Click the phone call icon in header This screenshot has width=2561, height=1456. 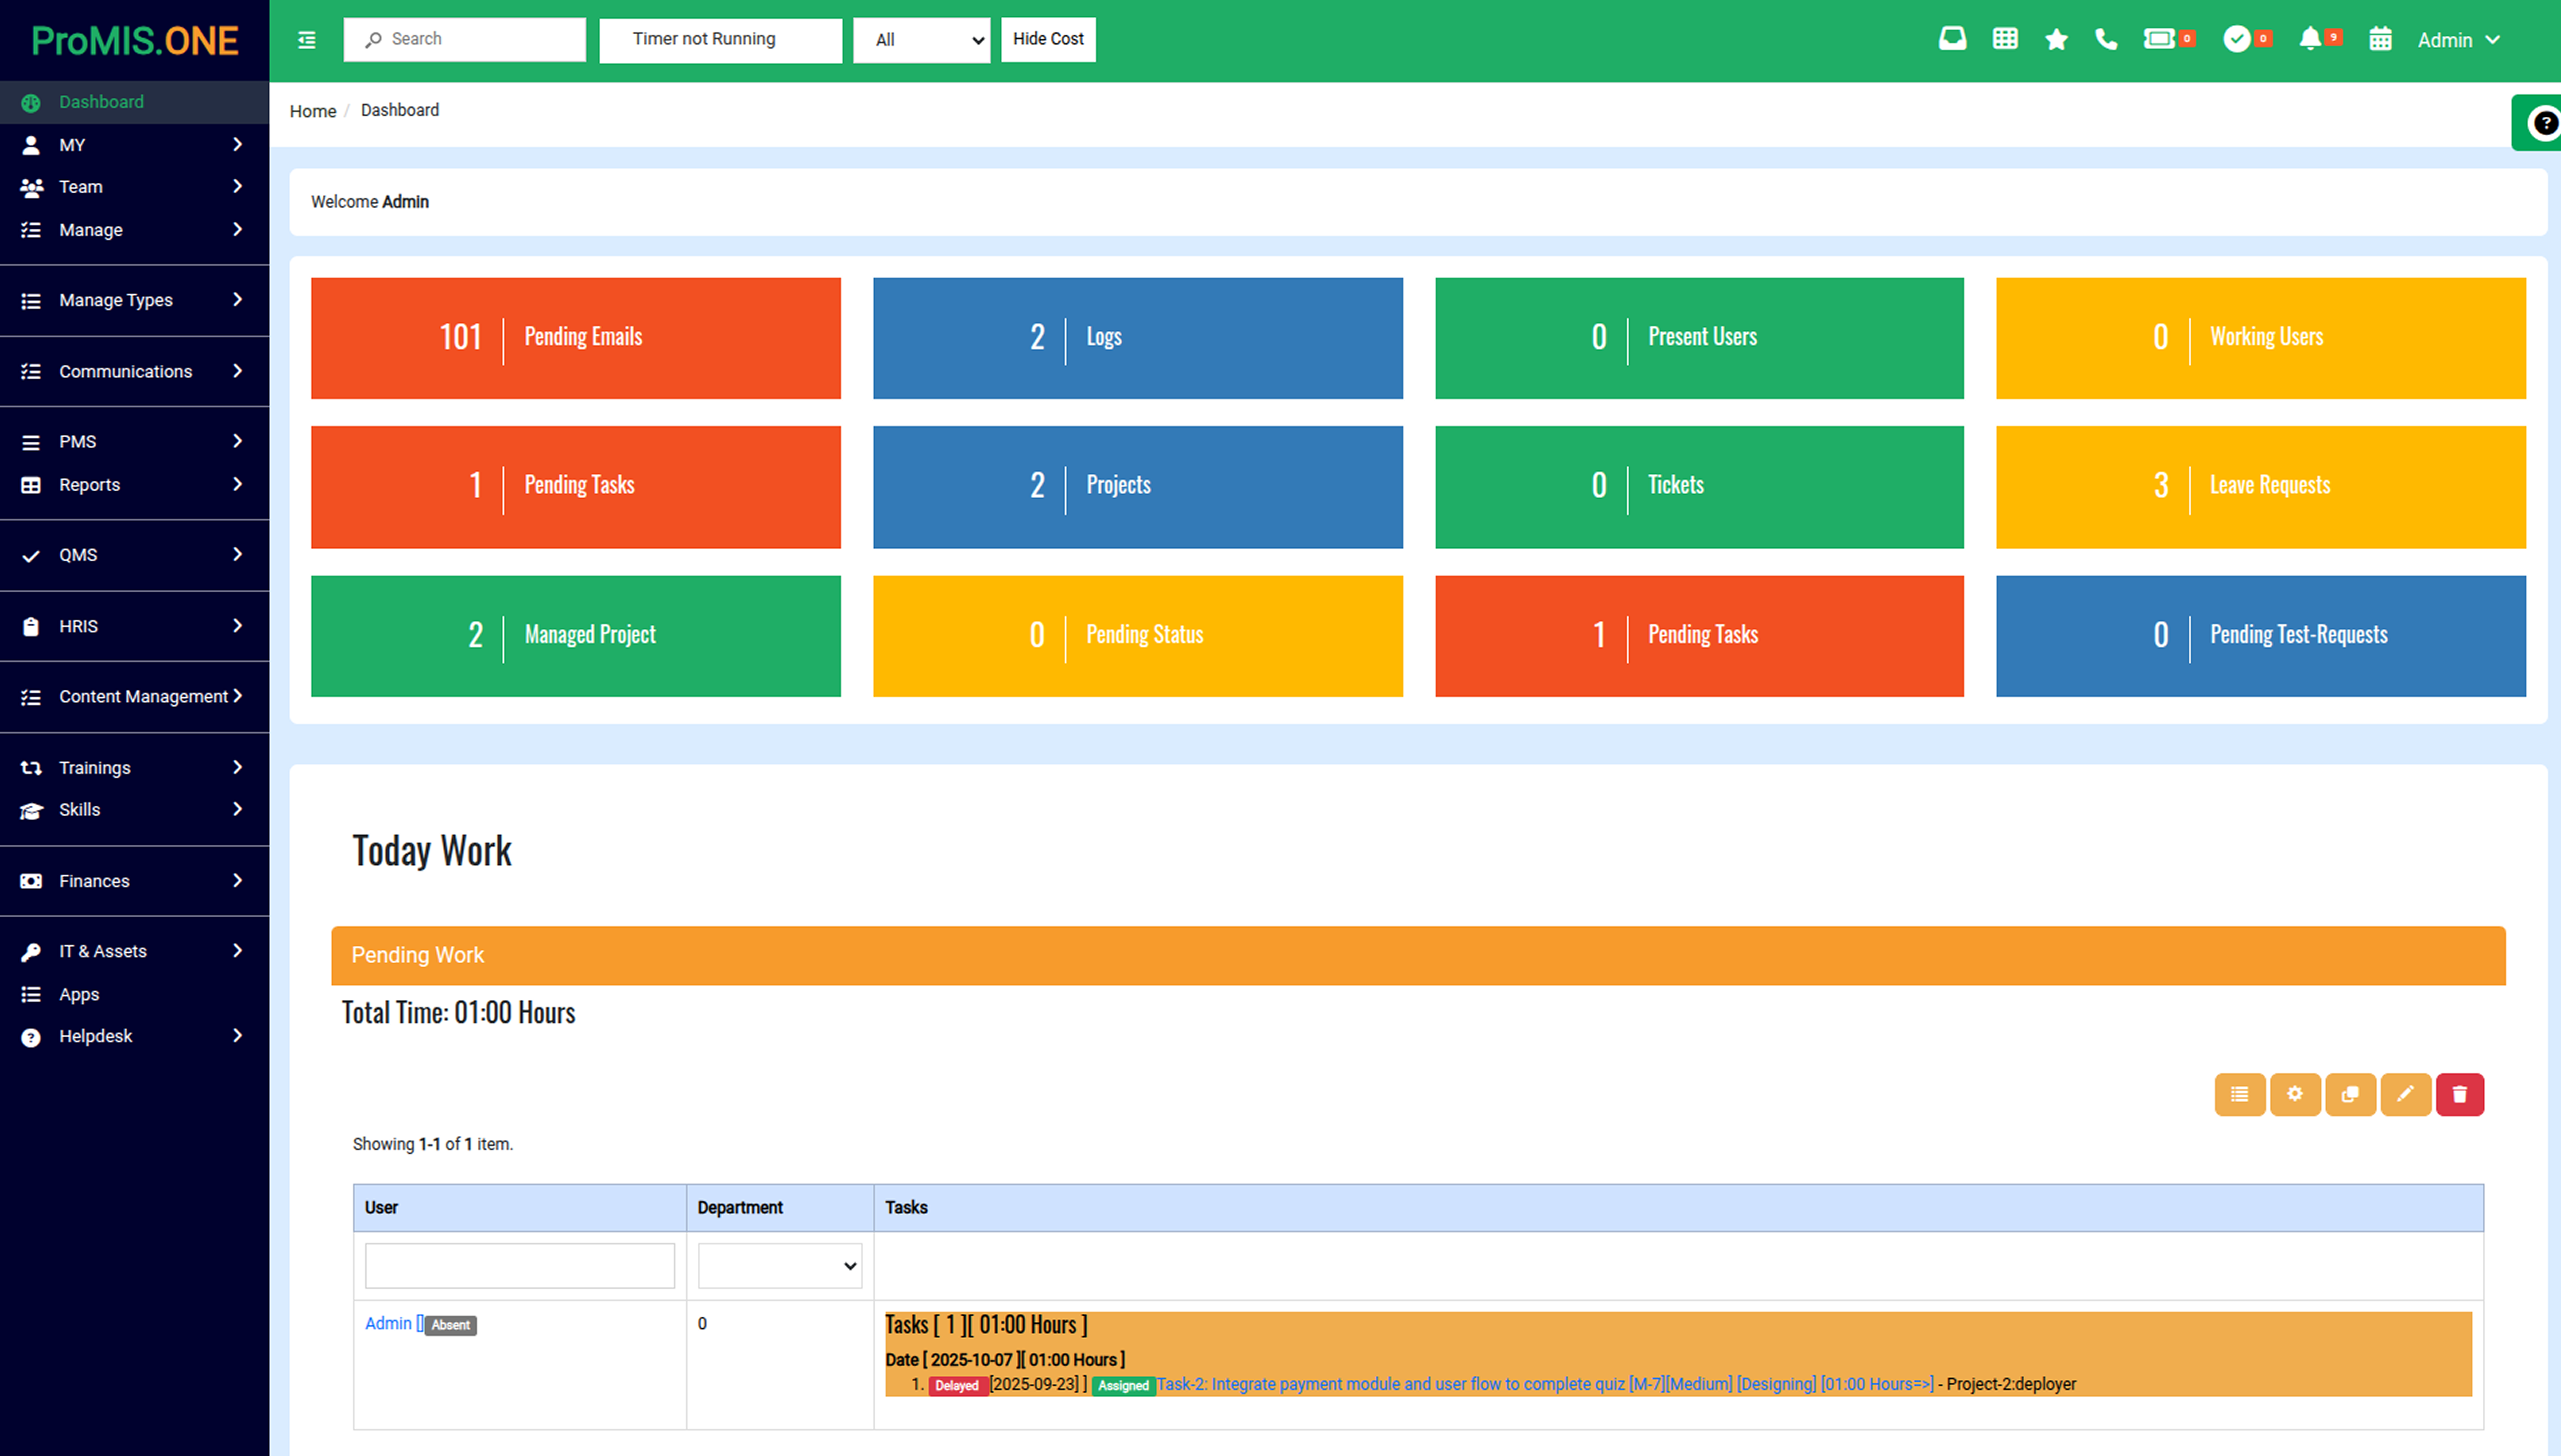coord(2106,39)
